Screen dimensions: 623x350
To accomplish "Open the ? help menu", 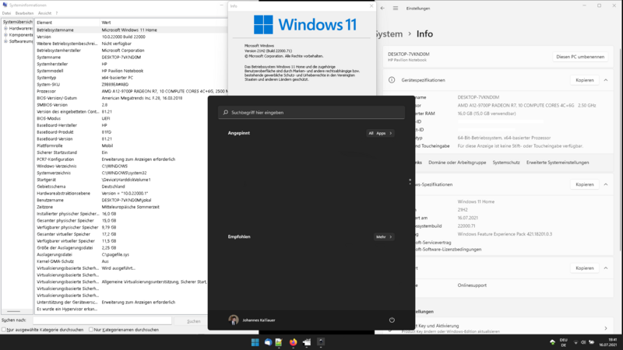I will tap(57, 13).
